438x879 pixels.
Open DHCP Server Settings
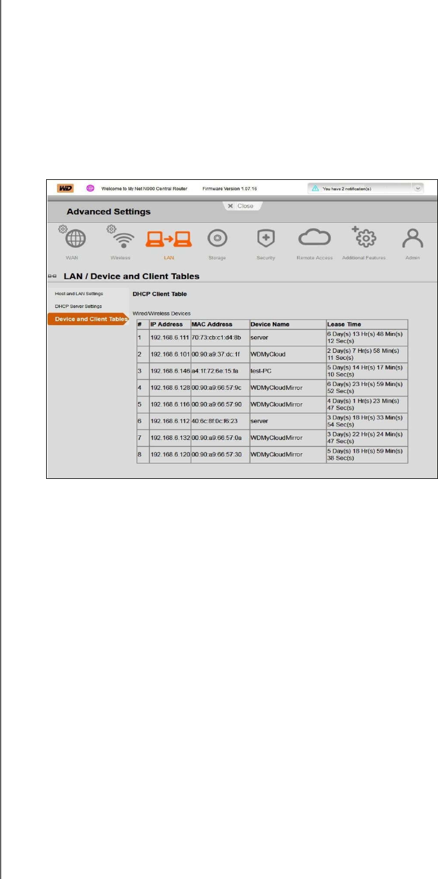pos(78,306)
